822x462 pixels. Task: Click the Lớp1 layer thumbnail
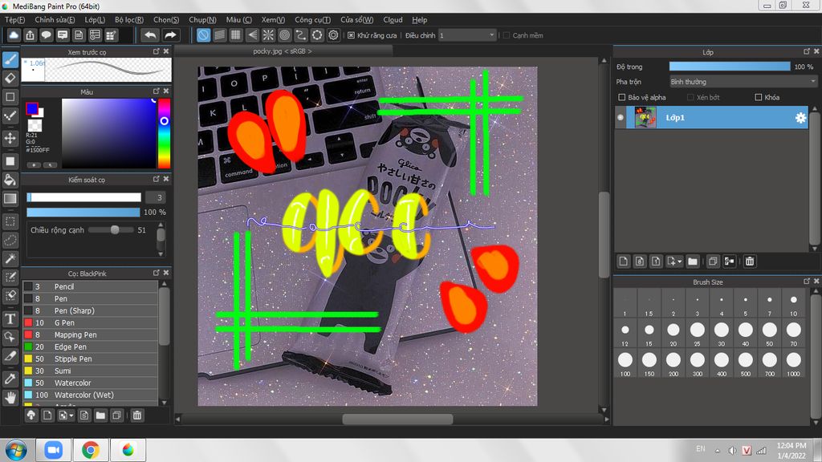coord(645,117)
